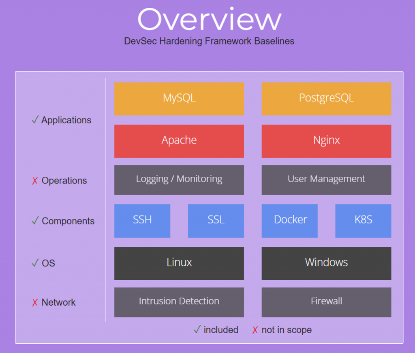Choose the SSH blue block
Screen dimensions: 415x353
click(142, 221)
